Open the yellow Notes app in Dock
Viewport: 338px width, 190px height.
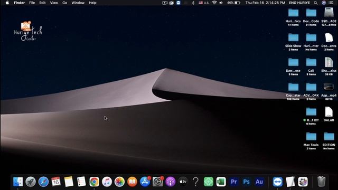tap(69, 182)
